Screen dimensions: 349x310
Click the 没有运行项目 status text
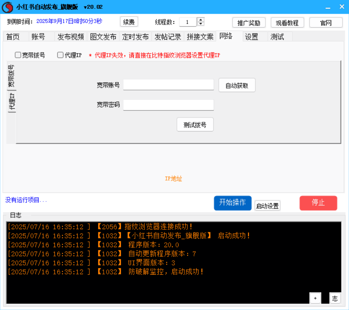pyautogui.click(x=26, y=200)
